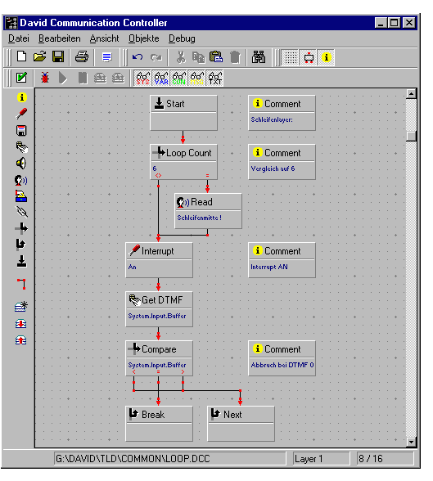Toggle the SYS watch glasses button

pyautogui.click(x=142, y=78)
